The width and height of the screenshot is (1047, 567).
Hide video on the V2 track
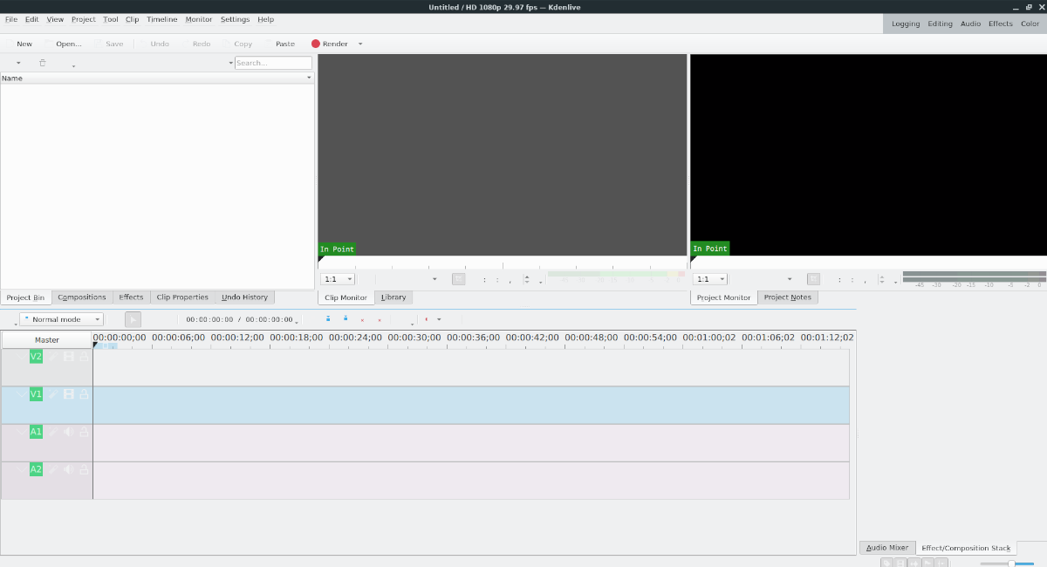[x=68, y=357]
